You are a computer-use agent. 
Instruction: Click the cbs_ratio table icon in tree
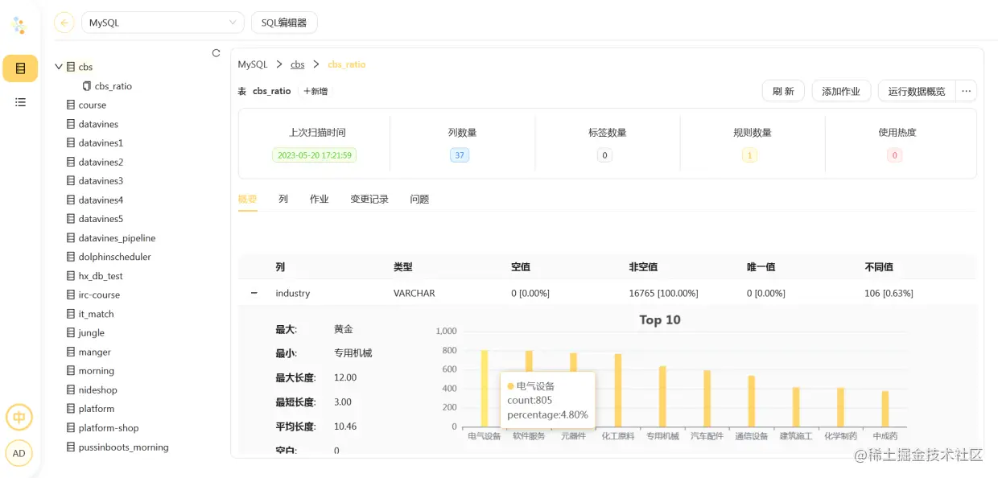click(87, 86)
